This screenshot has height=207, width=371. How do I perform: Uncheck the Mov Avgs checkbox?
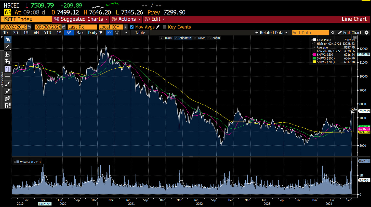click(x=132, y=27)
